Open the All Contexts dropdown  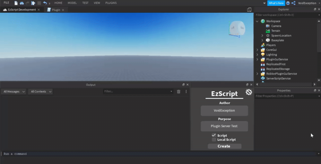coord(40,92)
